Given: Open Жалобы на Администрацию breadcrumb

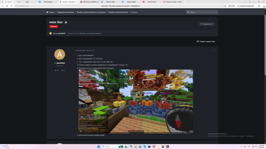Looking at the screenshot, I should 118,12.
